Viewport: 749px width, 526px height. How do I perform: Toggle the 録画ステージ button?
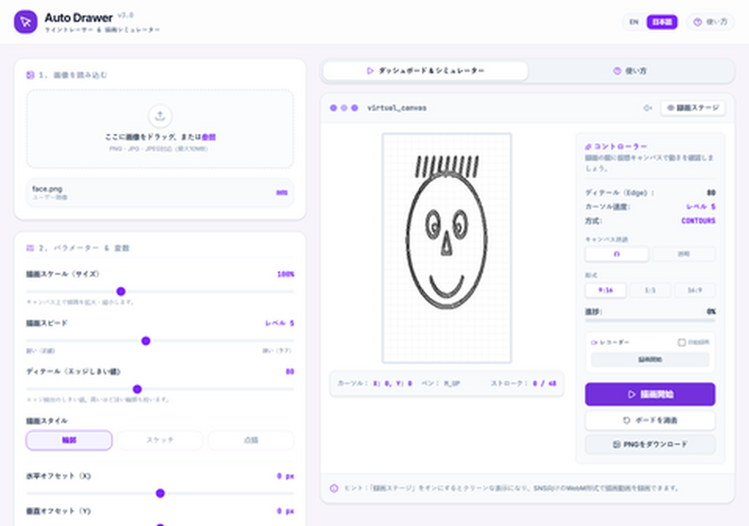click(692, 107)
